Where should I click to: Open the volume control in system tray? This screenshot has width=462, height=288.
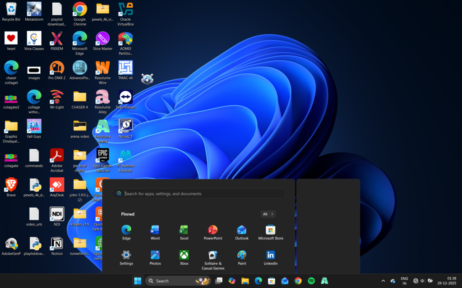pyautogui.click(x=422, y=281)
